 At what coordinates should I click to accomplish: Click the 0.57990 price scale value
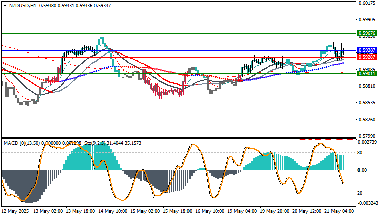pos(367,136)
